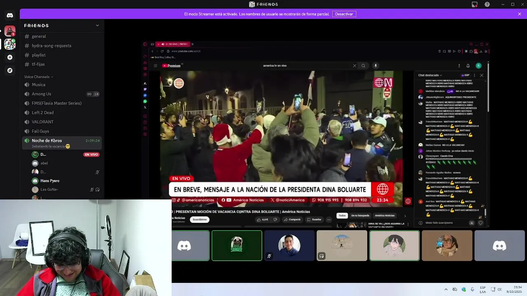527x296 pixels.
Task: Select the EN VIVO browser tab
Action: tap(173, 44)
